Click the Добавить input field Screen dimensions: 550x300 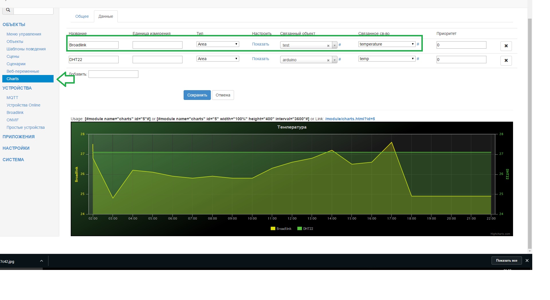point(113,74)
